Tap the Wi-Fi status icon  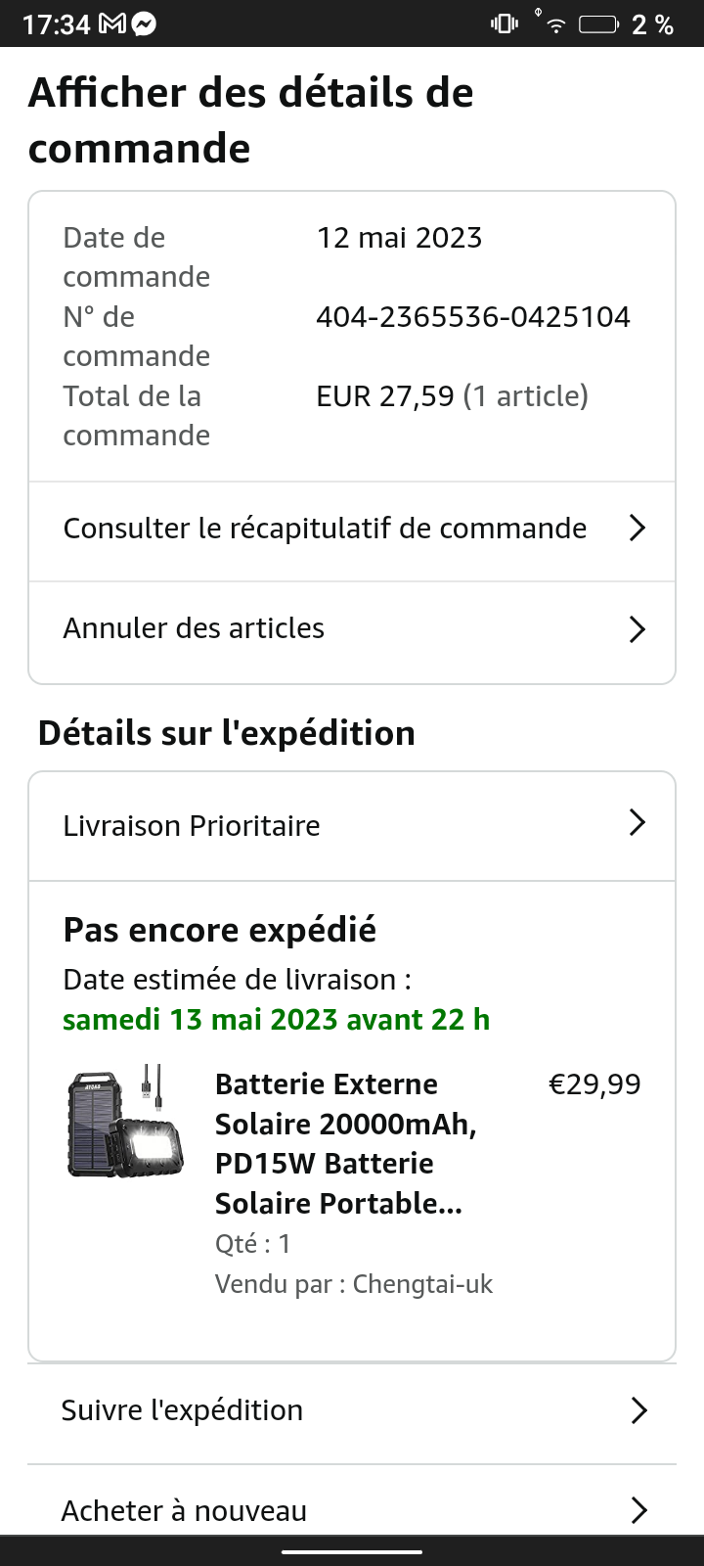coord(556,25)
